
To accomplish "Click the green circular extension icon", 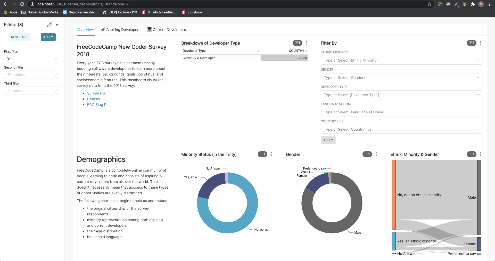I will (x=440, y=4).
